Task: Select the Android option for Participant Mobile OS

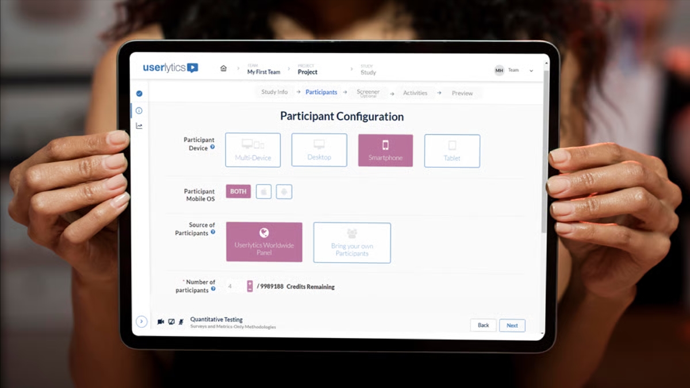Action: tap(283, 191)
